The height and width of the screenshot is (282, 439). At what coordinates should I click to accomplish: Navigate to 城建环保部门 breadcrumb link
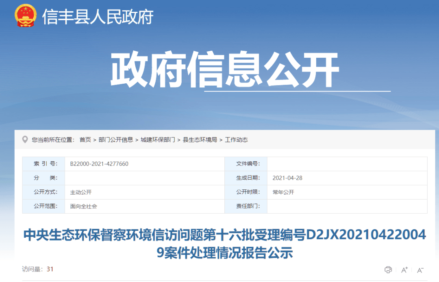158,140
